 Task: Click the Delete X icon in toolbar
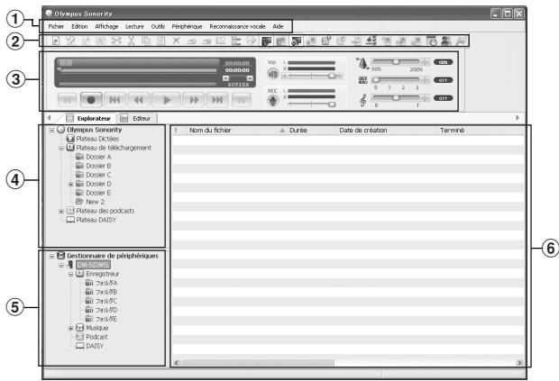(x=176, y=41)
